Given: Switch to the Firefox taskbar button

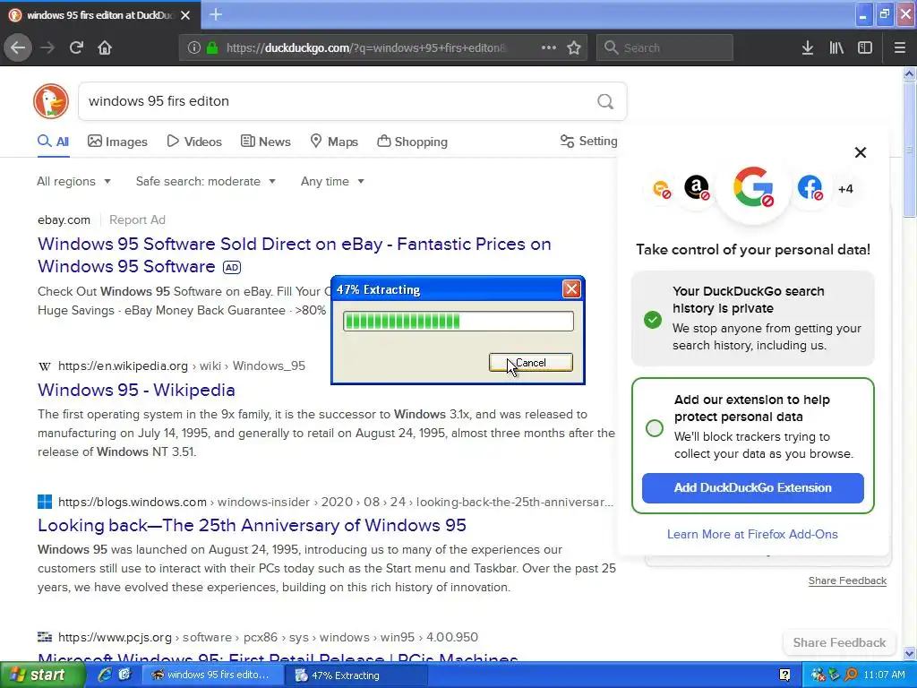Looking at the screenshot, I should click(213, 675).
